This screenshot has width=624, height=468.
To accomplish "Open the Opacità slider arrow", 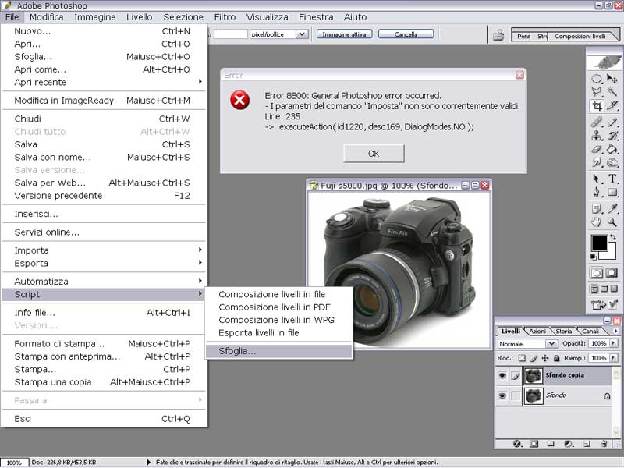I will [613, 343].
